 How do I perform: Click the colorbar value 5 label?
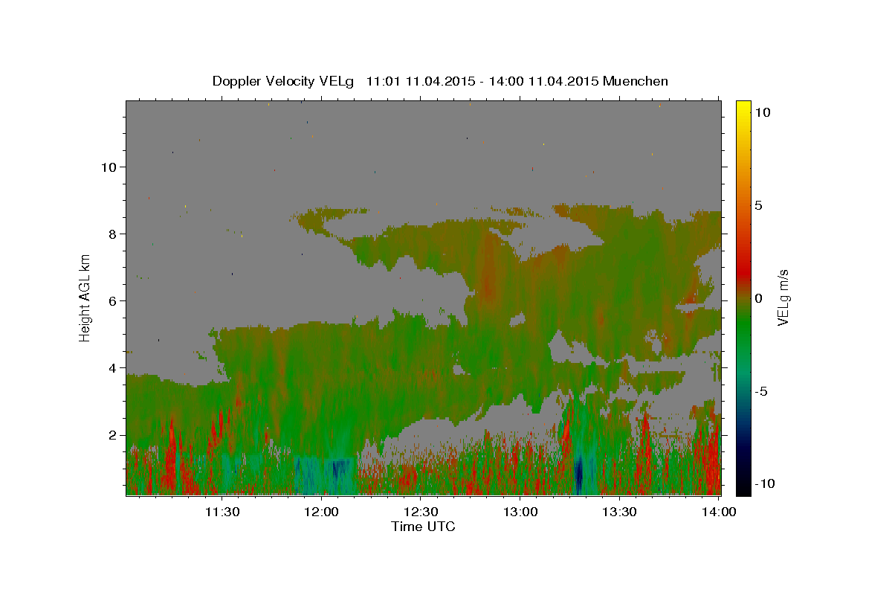click(x=758, y=205)
